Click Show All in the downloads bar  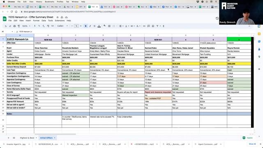(252, 144)
